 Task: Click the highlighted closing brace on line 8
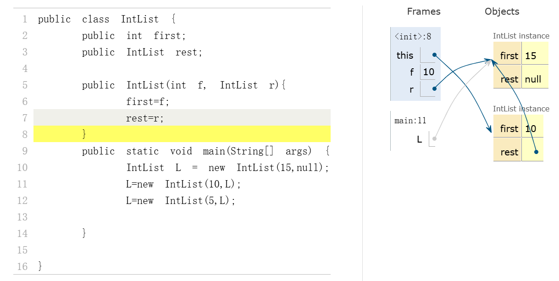(x=84, y=134)
